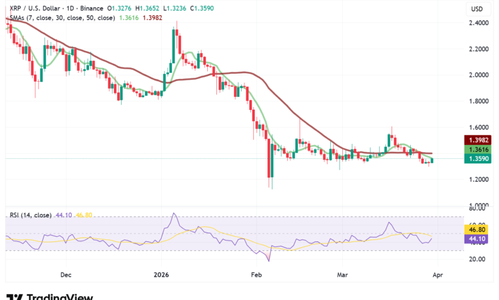The image size is (499, 300).
Task: Click the 2.4000 price scale level
Action: click(x=477, y=23)
